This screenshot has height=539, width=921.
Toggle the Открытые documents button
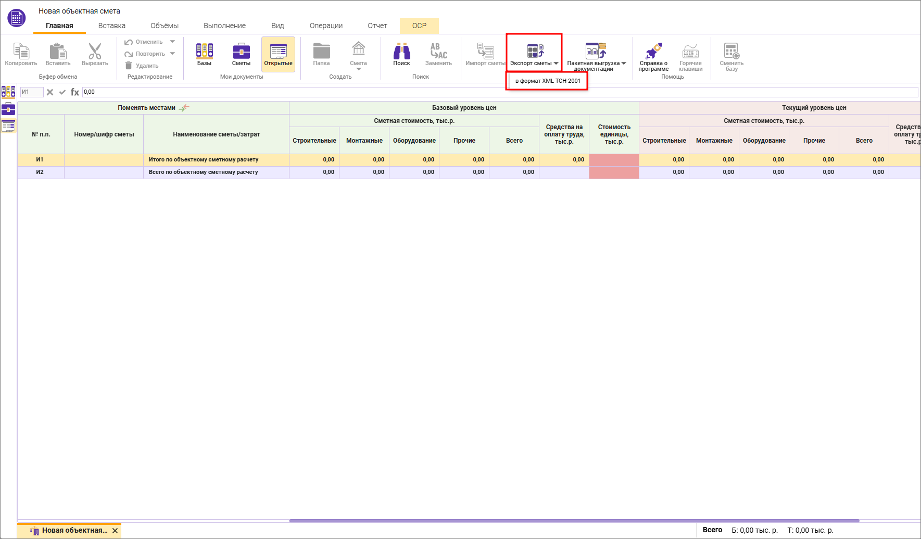click(278, 54)
